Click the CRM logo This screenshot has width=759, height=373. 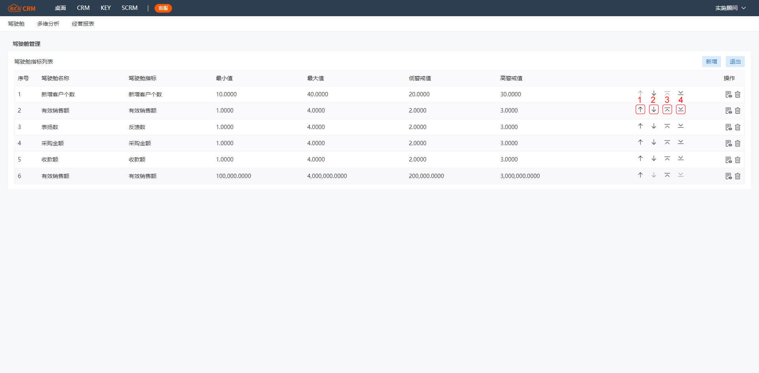point(22,8)
